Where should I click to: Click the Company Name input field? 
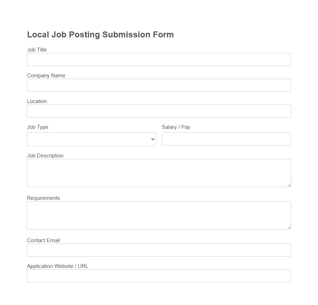(159, 85)
